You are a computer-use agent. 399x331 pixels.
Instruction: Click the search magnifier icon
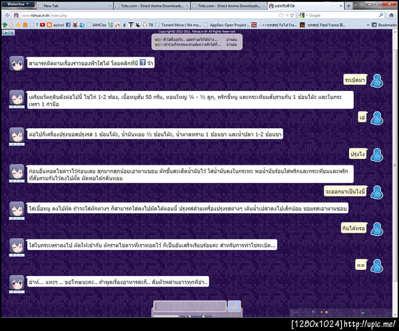point(381,15)
